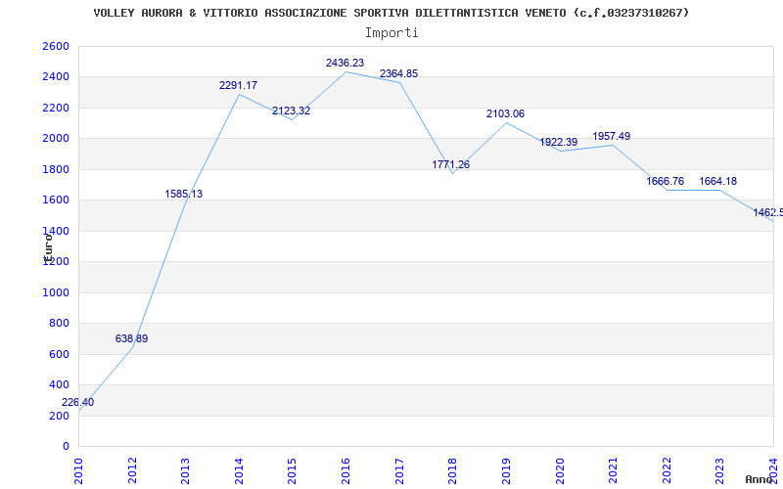This screenshot has height=489, width=783.
Task: Click y-axis value 2000
Action: point(57,139)
